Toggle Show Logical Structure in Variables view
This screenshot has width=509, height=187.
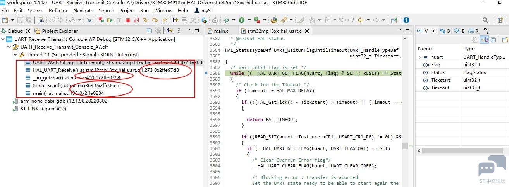pos(485,40)
